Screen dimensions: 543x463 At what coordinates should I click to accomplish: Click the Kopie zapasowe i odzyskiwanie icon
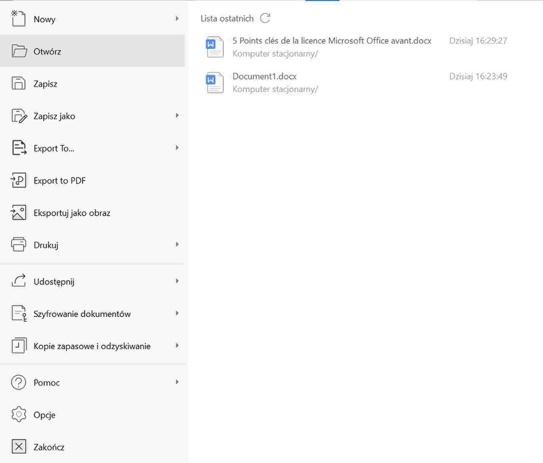pyautogui.click(x=19, y=345)
